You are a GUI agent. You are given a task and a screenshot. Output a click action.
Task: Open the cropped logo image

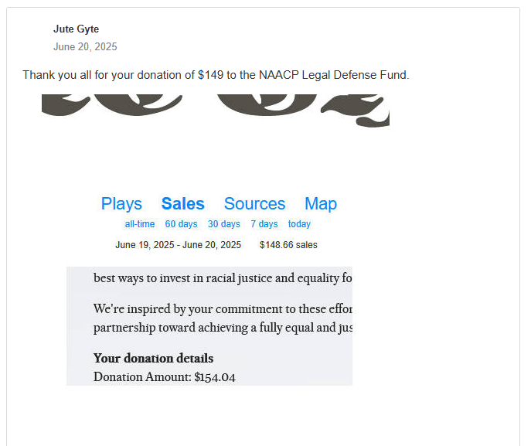coord(216,111)
